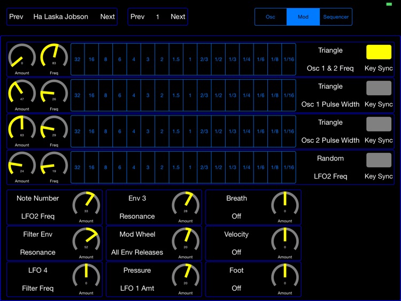Change Note Number modulation source
Viewport: 401px width, 301px height.
coord(38,198)
